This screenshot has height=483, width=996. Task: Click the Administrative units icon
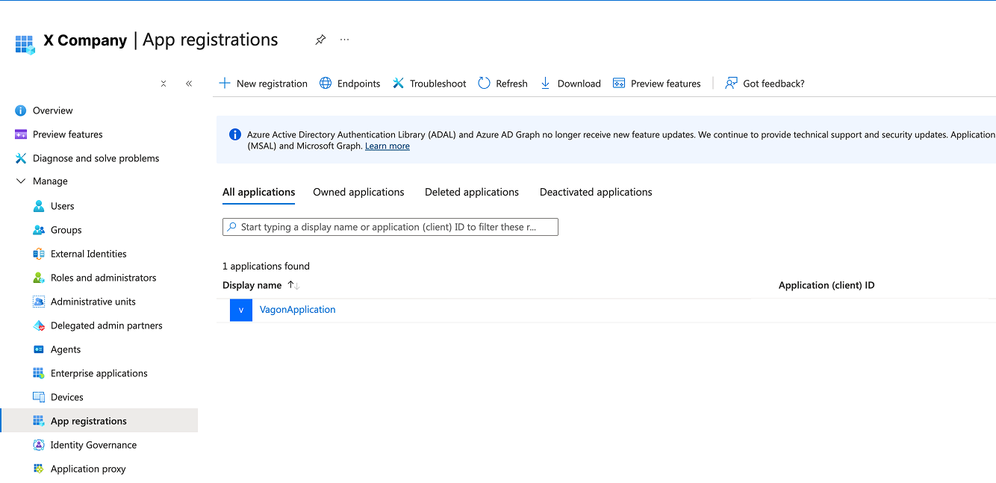39,302
